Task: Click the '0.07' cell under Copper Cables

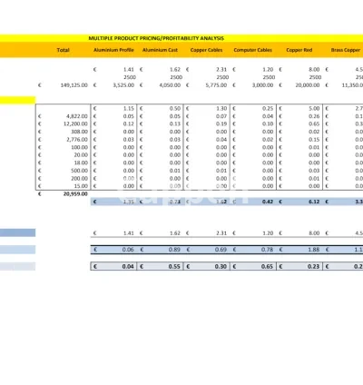Action: 221,116
